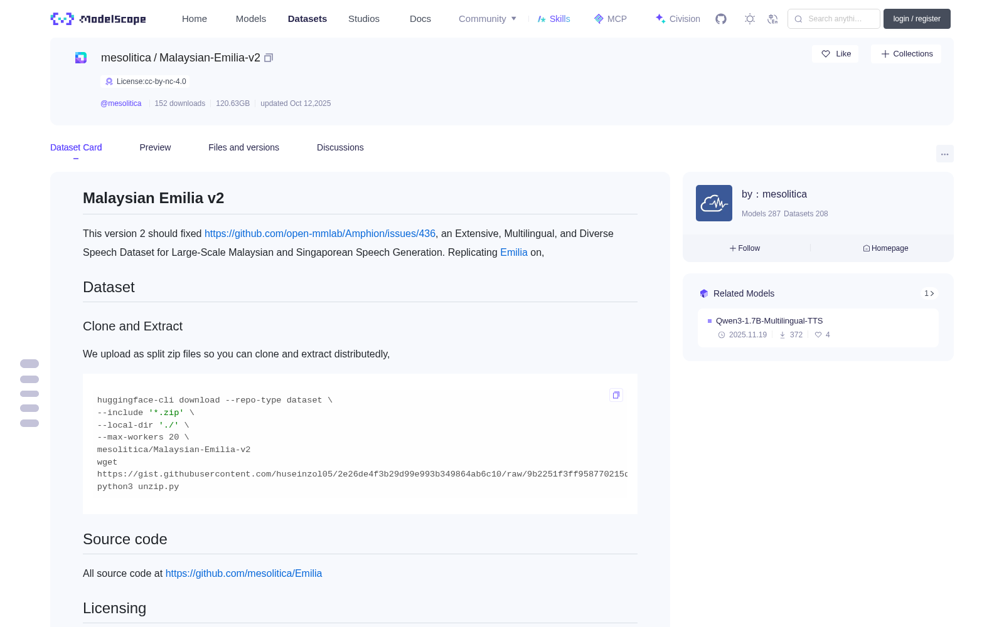Image resolution: width=1004 pixels, height=627 pixels.
Task: Click the search magnifier icon
Action: 798,19
